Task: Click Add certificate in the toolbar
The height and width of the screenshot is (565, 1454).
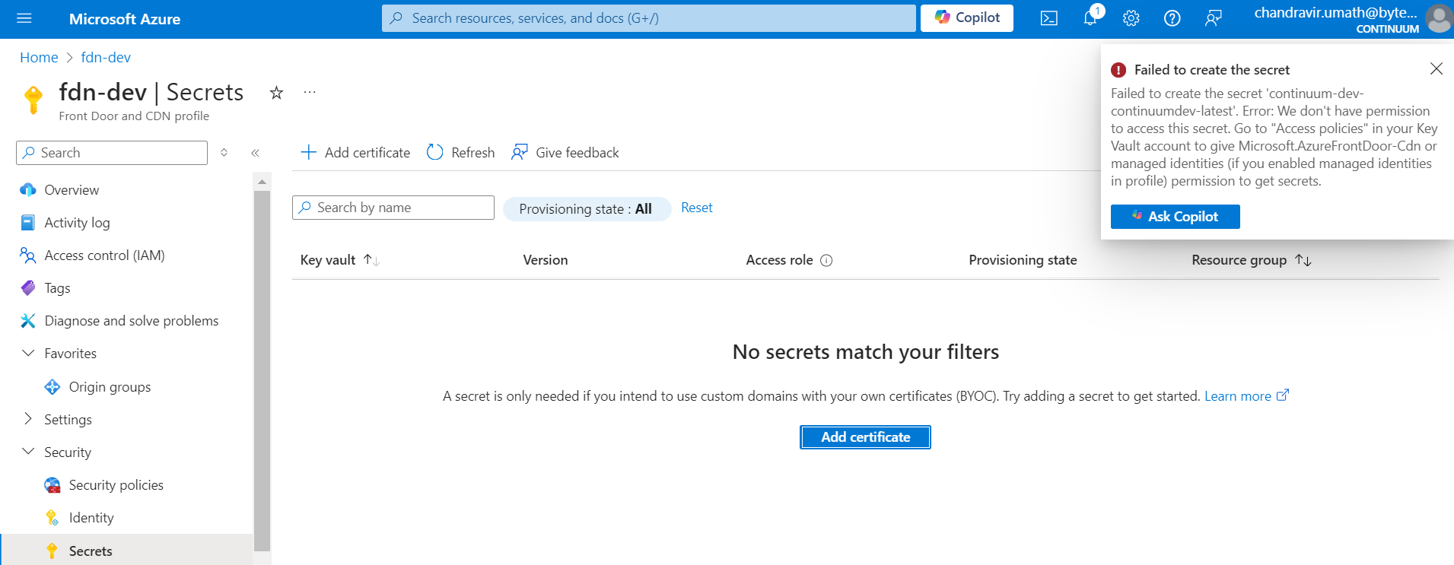Action: tap(355, 153)
